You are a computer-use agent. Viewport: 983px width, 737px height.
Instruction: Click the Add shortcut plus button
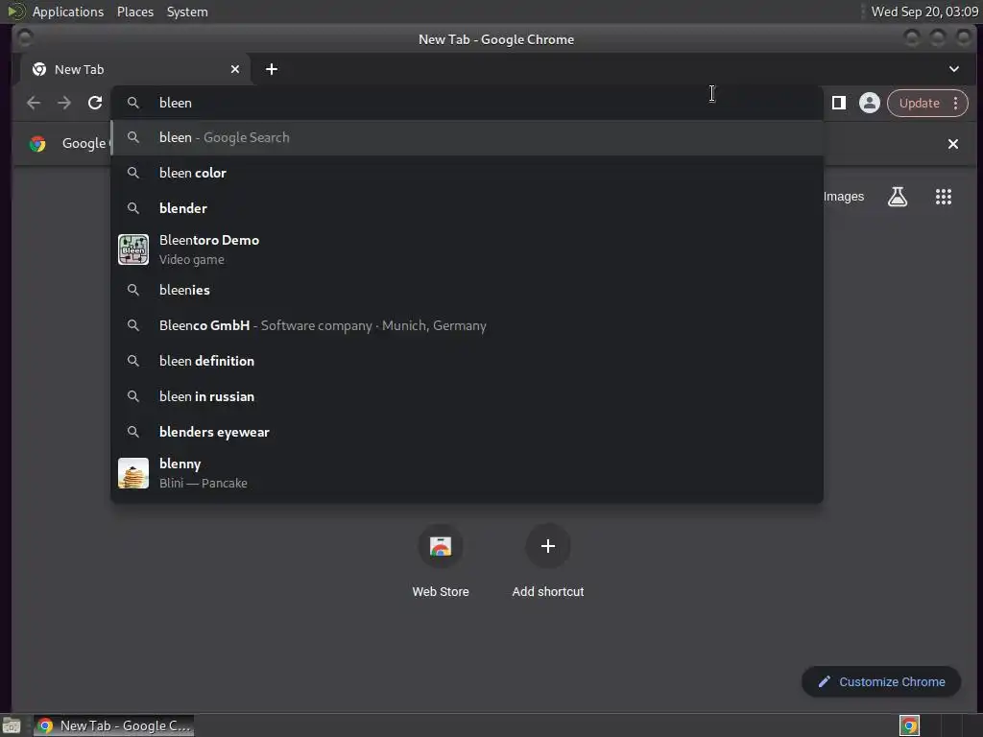(548, 546)
